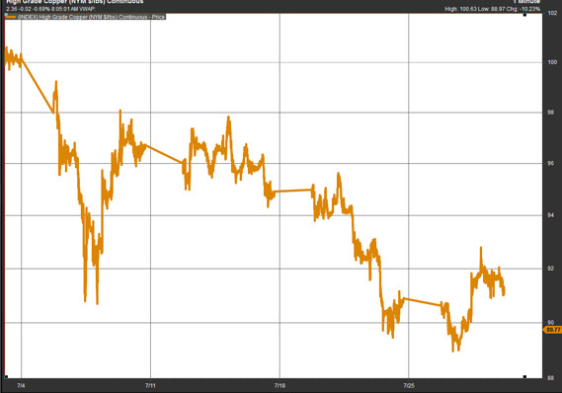
Task: Click the orange line swatch in the legend
Action: [11, 17]
